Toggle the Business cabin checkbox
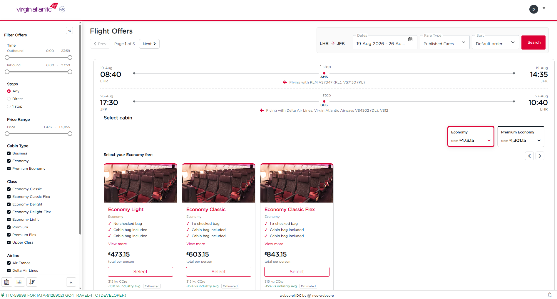Image resolution: width=557 pixels, height=299 pixels. click(x=9, y=153)
